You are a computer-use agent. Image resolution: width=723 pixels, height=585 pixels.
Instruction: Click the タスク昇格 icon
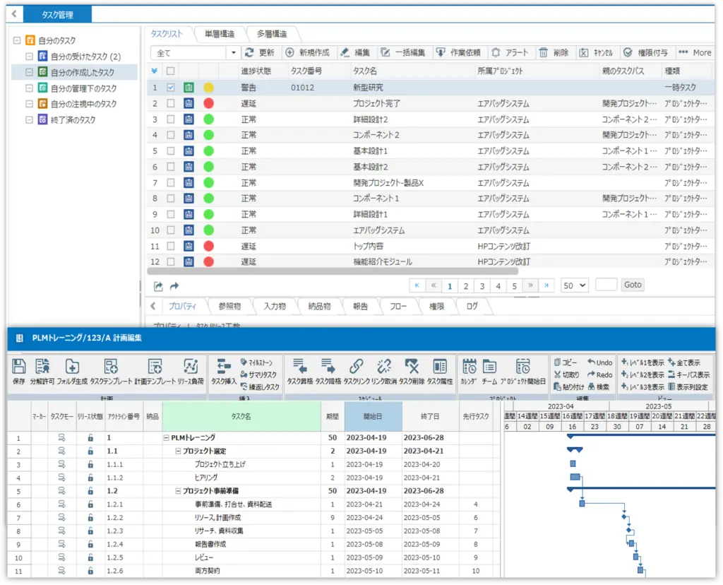[300, 367]
